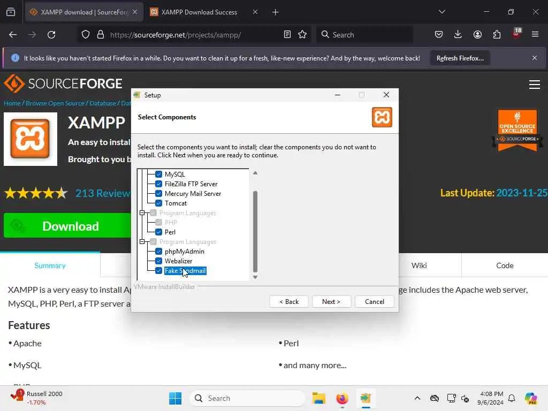Open the Home breadcrumb link
Viewport: 548px width, 411px height.
pyautogui.click(x=12, y=103)
